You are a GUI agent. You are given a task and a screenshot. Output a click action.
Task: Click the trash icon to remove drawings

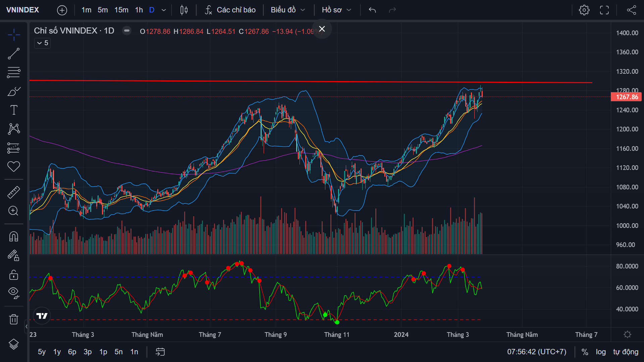click(x=14, y=319)
